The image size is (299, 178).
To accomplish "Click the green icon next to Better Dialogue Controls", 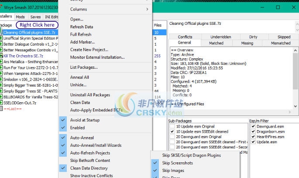I will pos(1,44).
